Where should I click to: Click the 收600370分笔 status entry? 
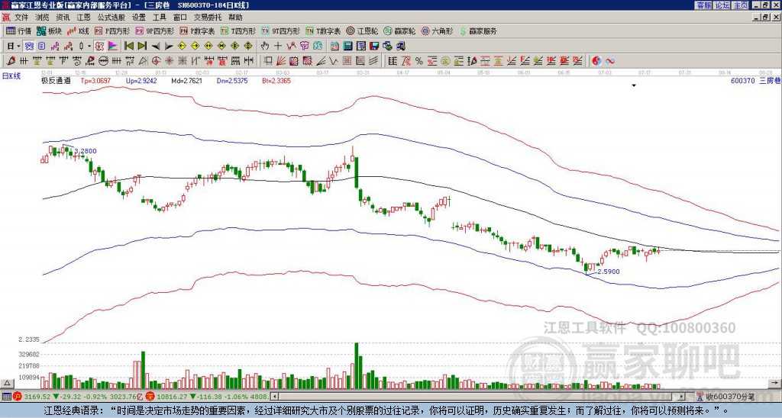click(724, 397)
